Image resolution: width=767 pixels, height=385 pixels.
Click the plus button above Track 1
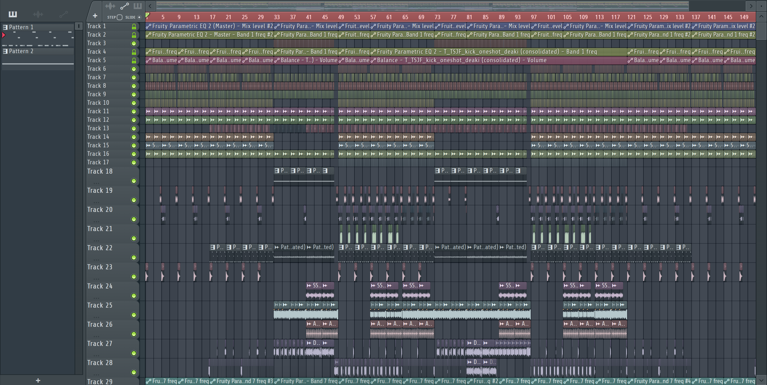pos(95,15)
